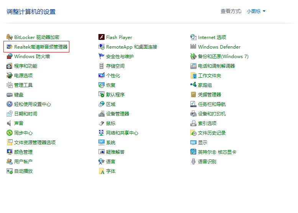The image size is (298, 213).
Task: Click the 日期和时间 clock icon
Action: pos(10,114)
